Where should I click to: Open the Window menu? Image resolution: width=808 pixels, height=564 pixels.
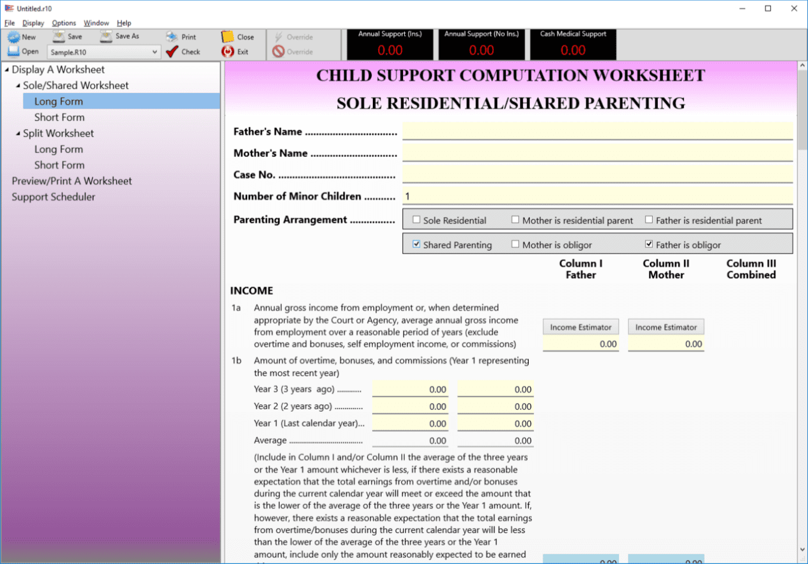96,23
